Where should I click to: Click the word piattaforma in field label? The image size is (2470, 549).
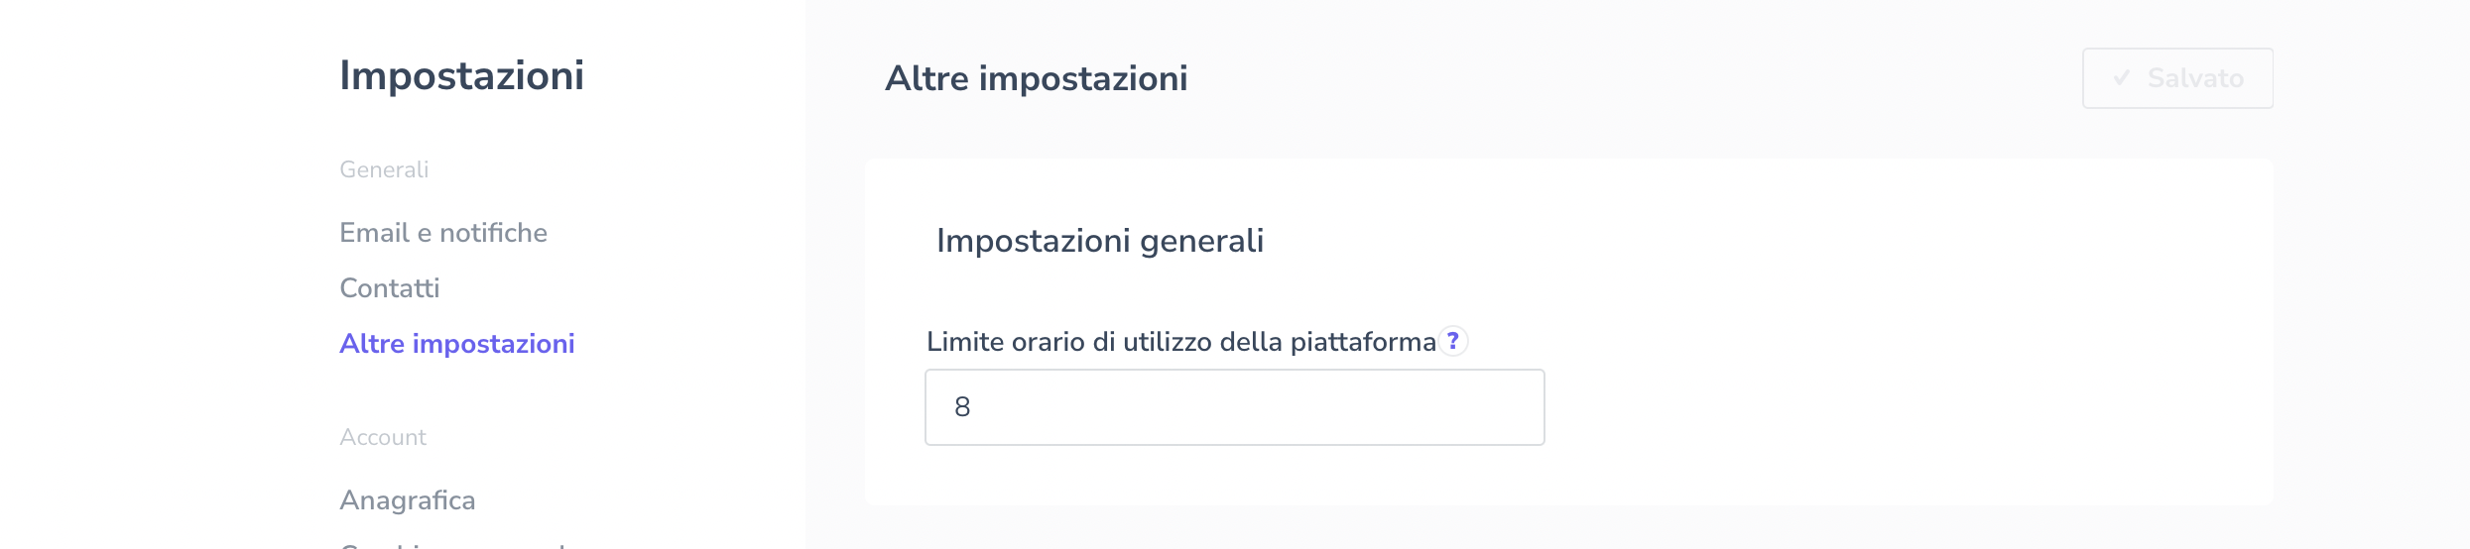tap(1363, 342)
